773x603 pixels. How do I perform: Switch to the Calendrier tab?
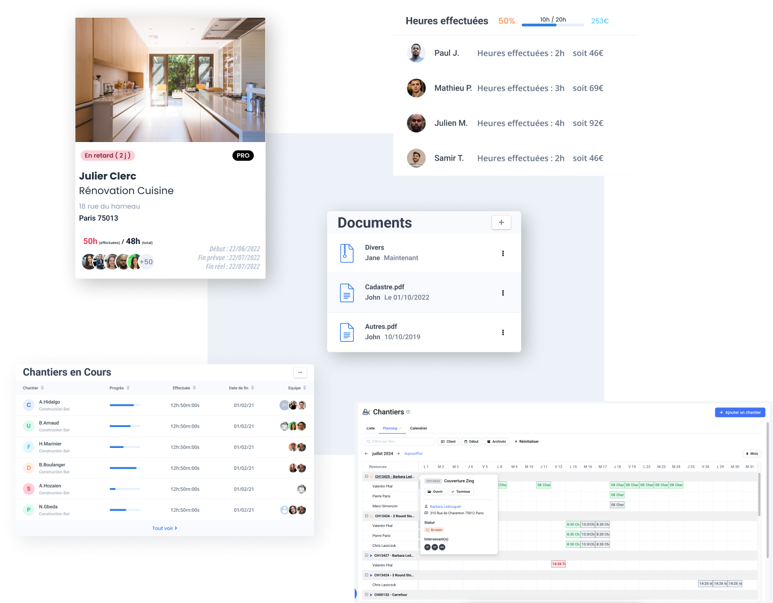tap(419, 428)
